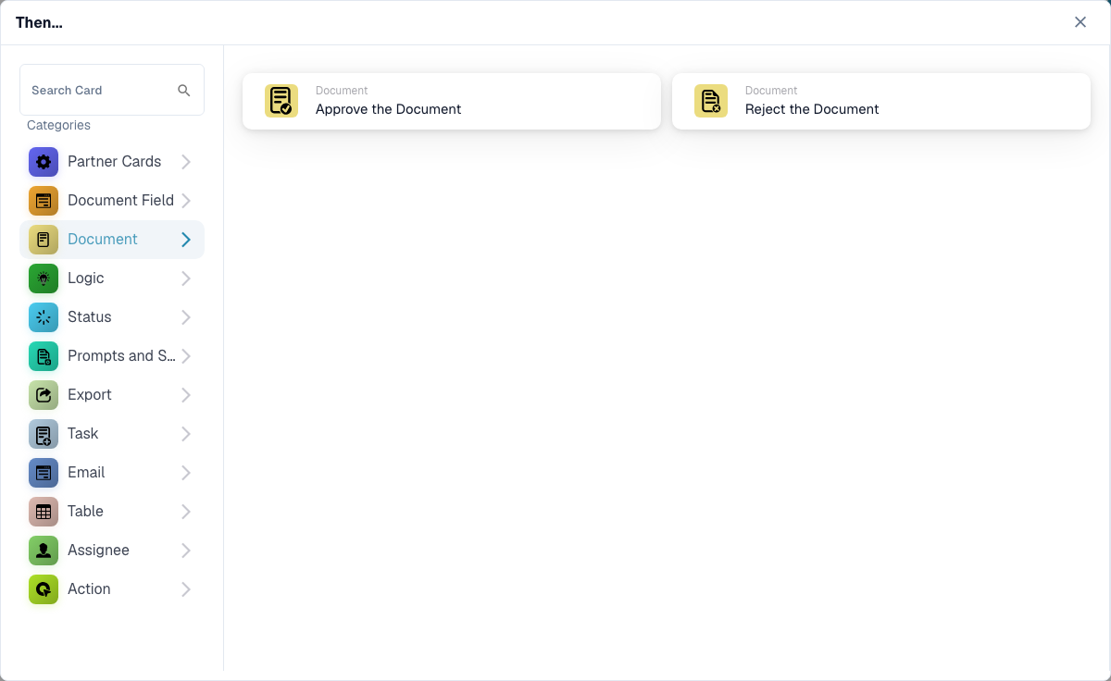Click the Document Field category icon
The width and height of the screenshot is (1111, 681).
point(44,201)
